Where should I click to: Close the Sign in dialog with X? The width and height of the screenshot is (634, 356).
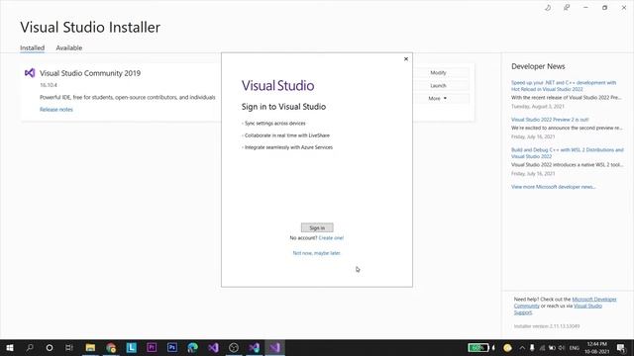[x=406, y=59]
